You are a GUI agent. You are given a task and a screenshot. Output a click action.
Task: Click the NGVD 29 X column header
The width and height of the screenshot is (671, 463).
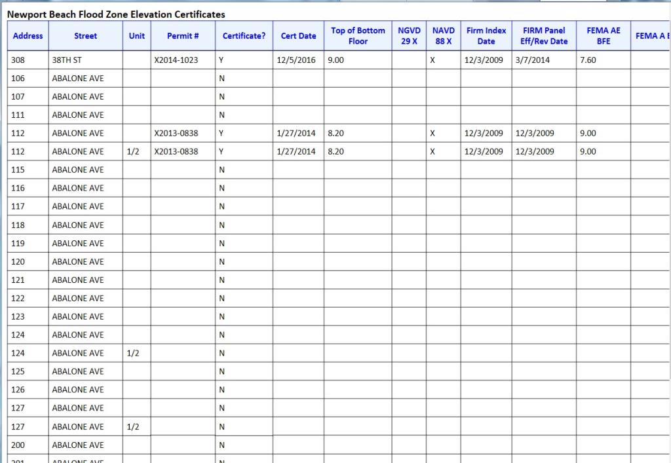pos(409,36)
